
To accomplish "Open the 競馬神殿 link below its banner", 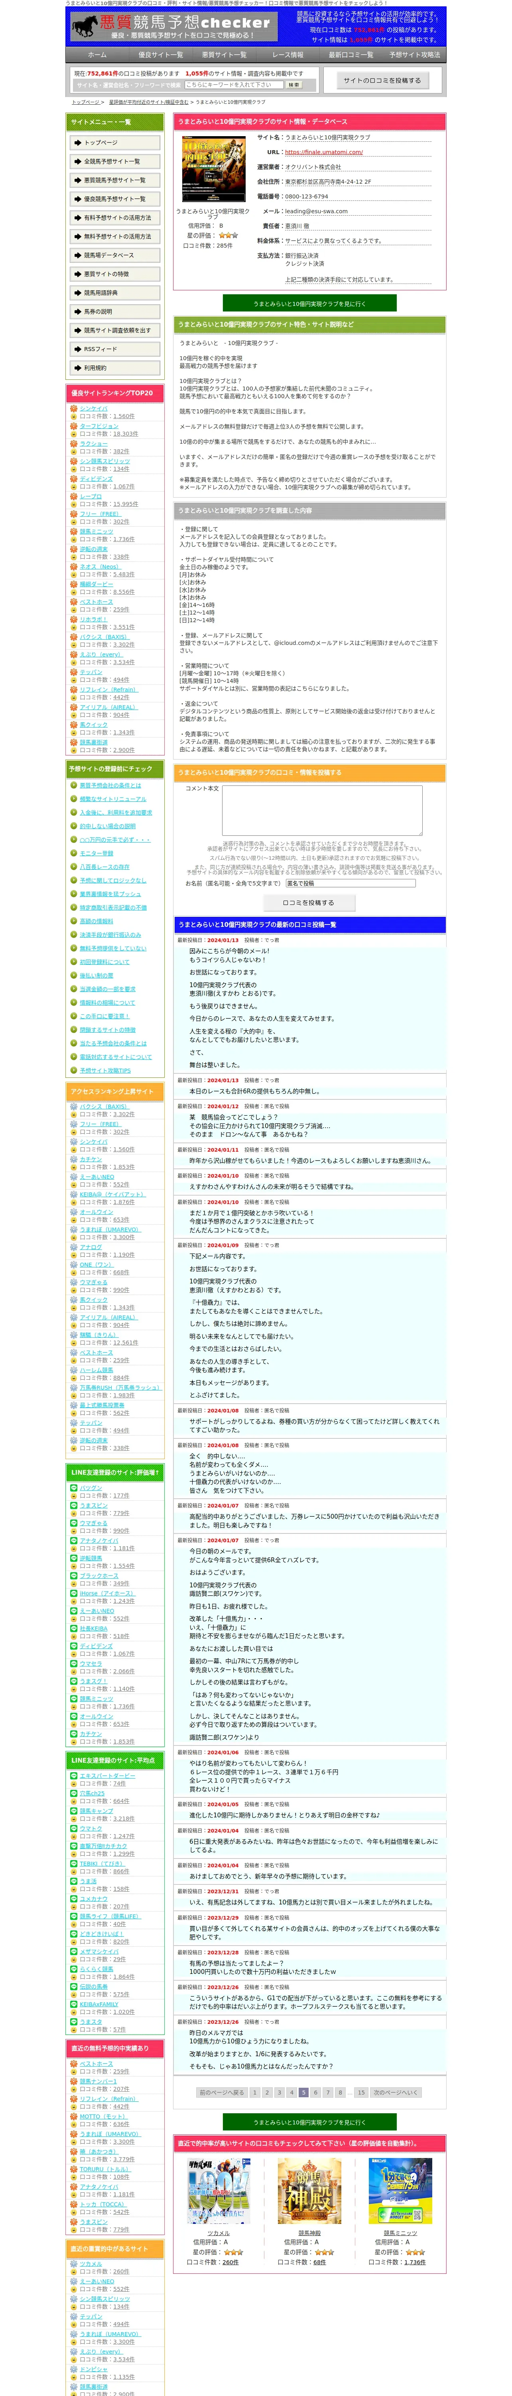I will [309, 2233].
